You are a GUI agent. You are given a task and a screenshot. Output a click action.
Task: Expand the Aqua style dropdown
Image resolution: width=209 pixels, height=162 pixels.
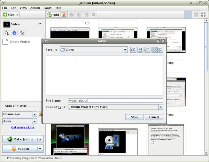34,121
